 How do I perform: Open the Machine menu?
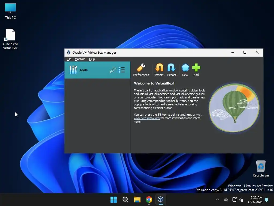point(80,59)
